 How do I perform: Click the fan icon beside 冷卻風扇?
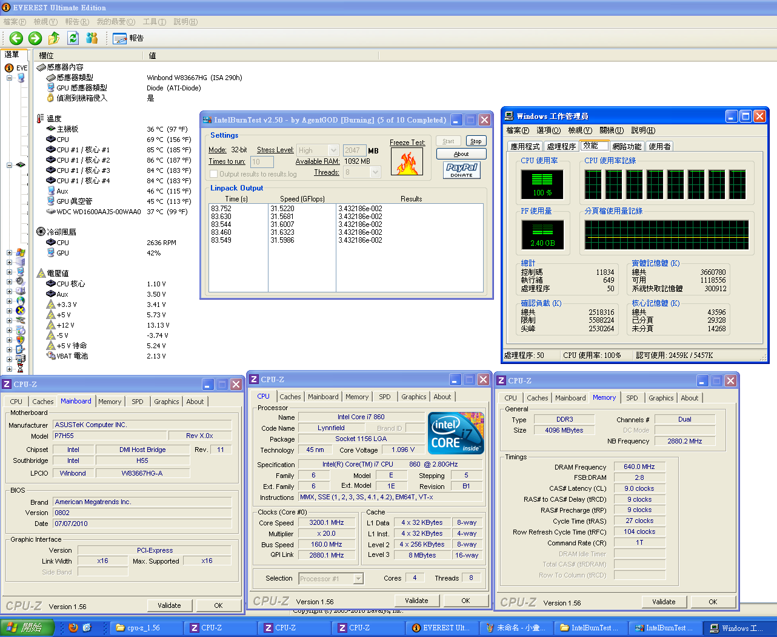tap(41, 232)
